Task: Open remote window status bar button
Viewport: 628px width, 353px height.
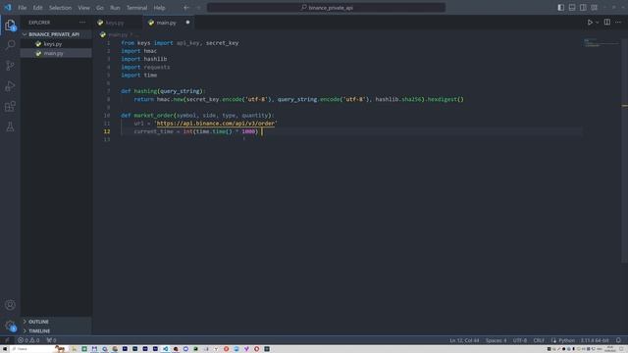Action: pyautogui.click(x=7, y=340)
